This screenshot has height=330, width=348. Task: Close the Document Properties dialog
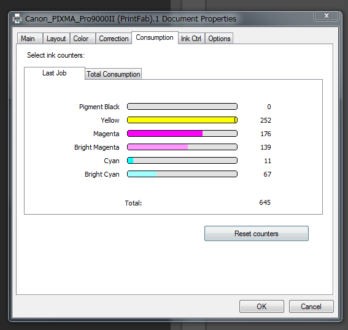point(326,16)
